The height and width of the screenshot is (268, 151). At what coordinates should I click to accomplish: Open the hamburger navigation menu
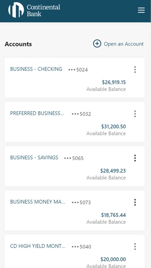(141, 10)
